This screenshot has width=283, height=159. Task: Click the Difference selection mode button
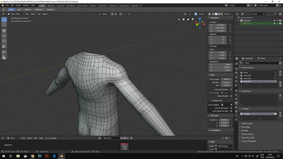point(39,9)
